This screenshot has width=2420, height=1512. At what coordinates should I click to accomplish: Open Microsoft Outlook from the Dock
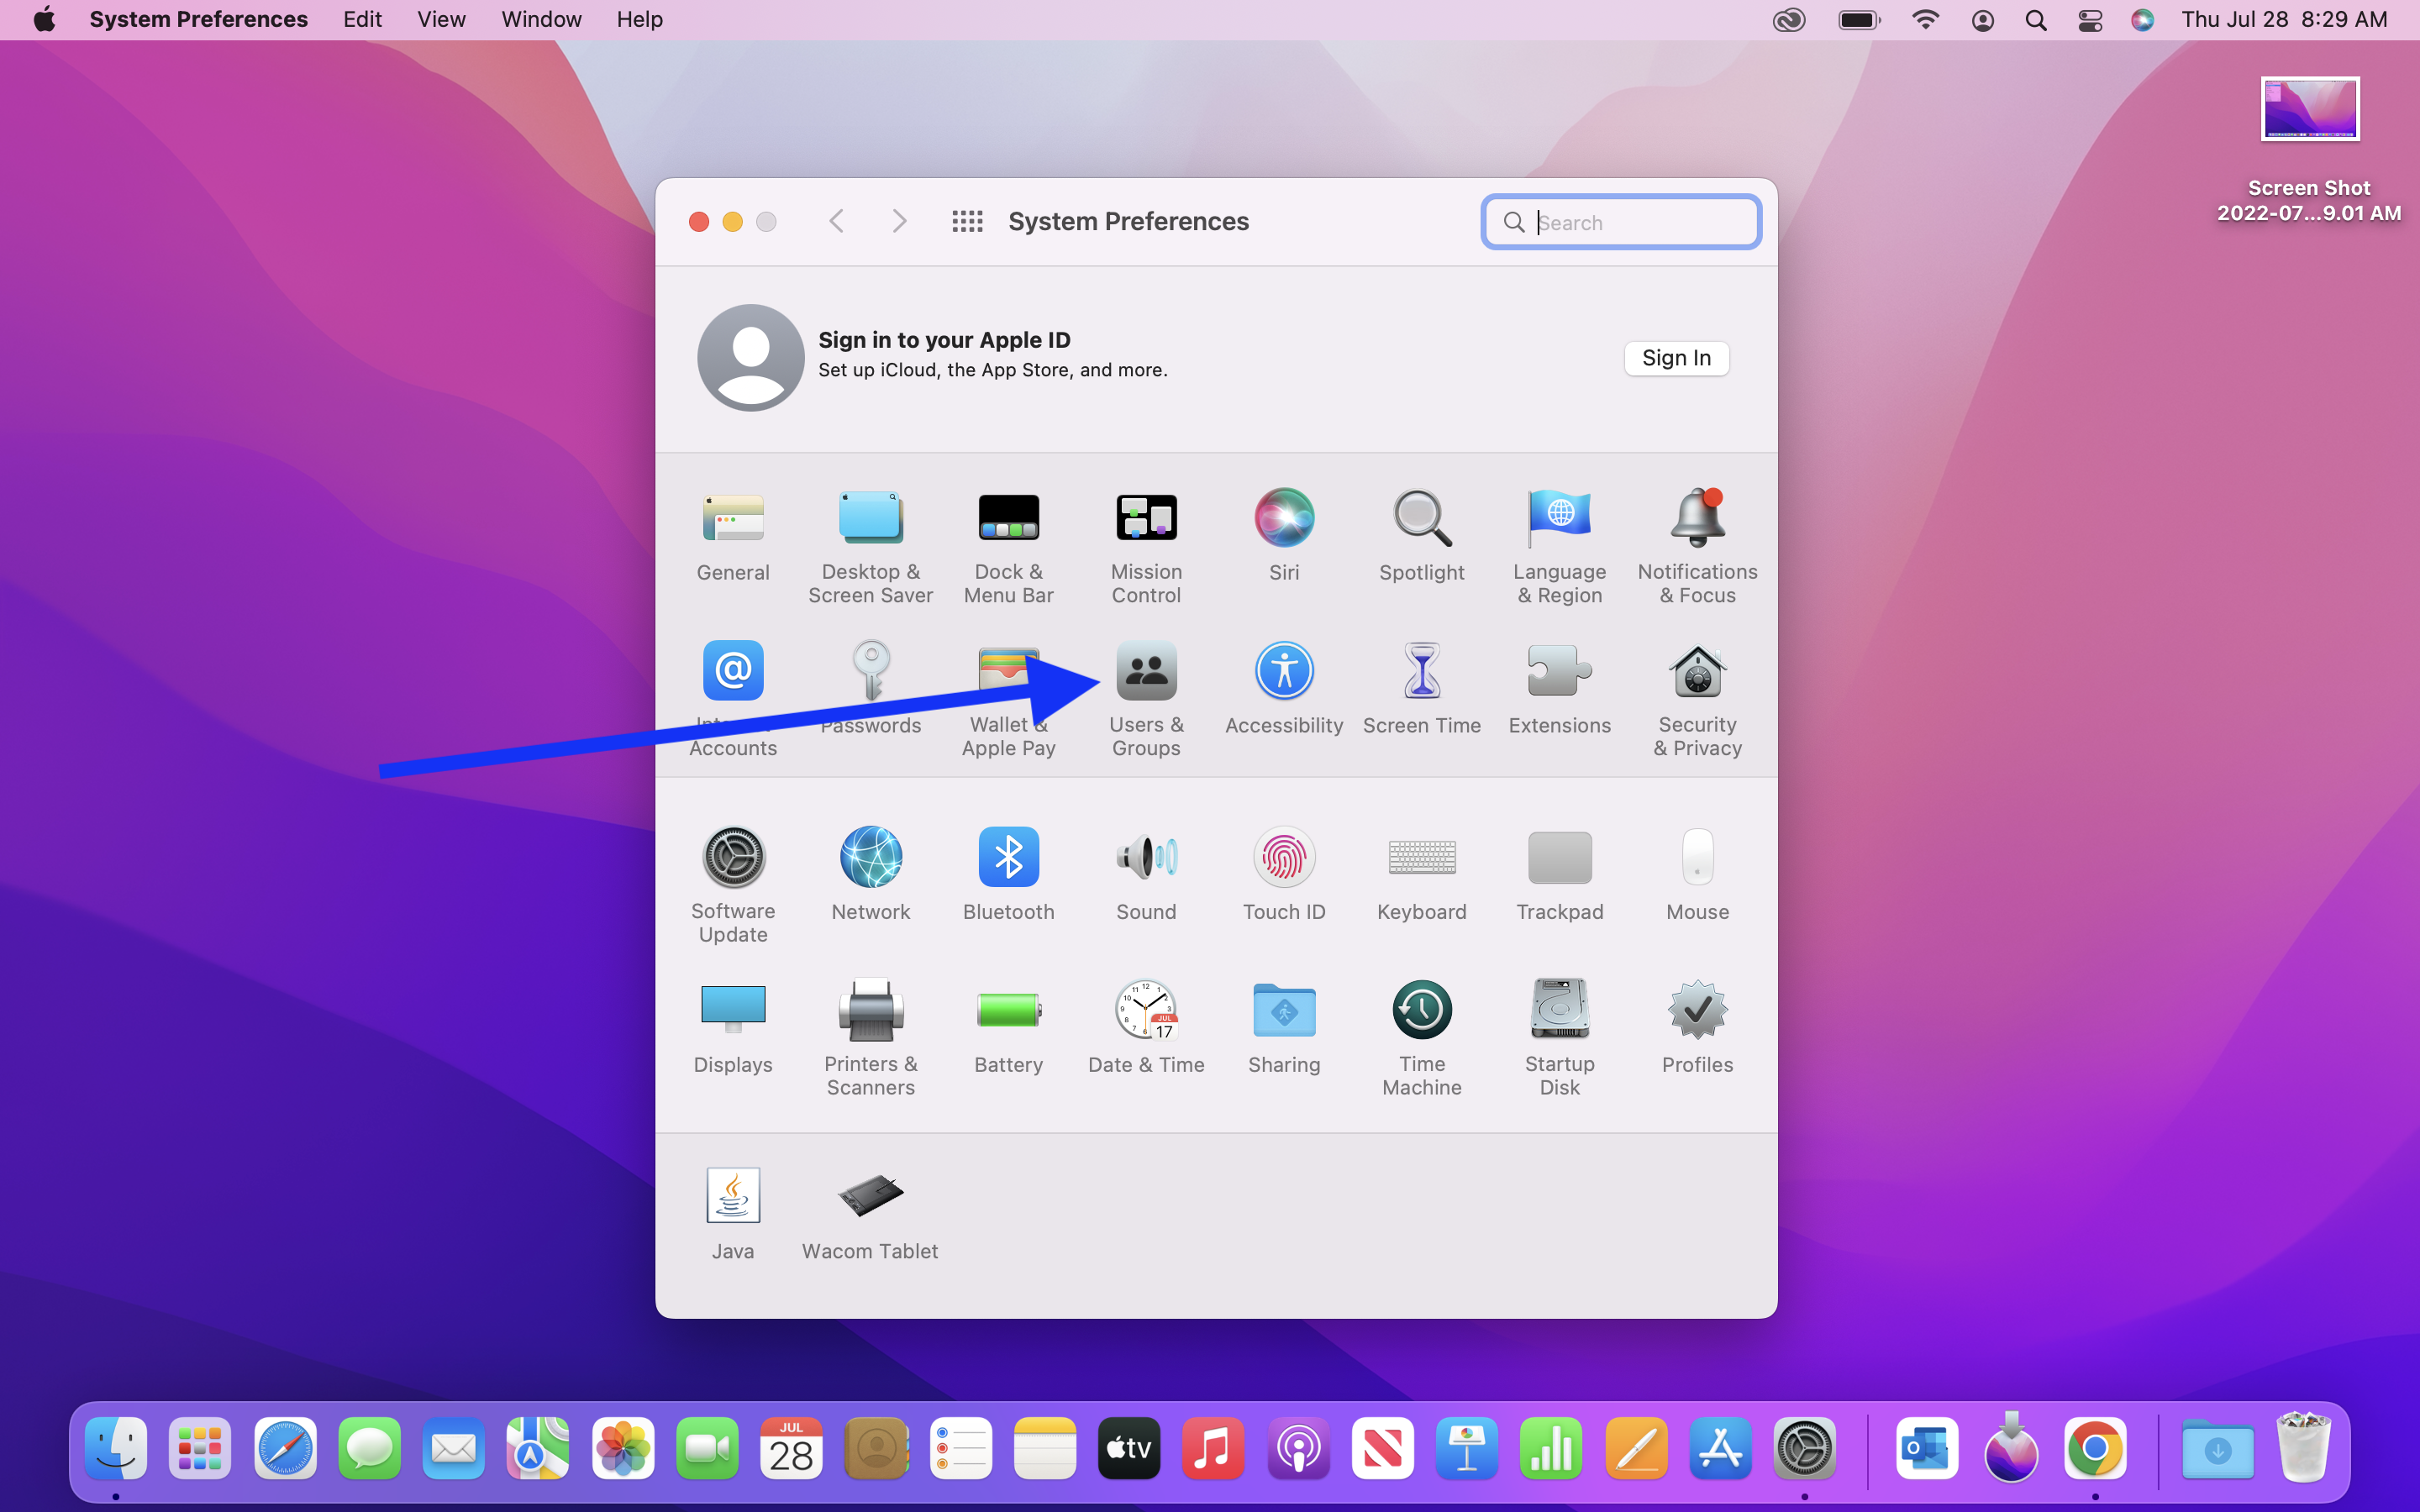tap(1926, 1447)
